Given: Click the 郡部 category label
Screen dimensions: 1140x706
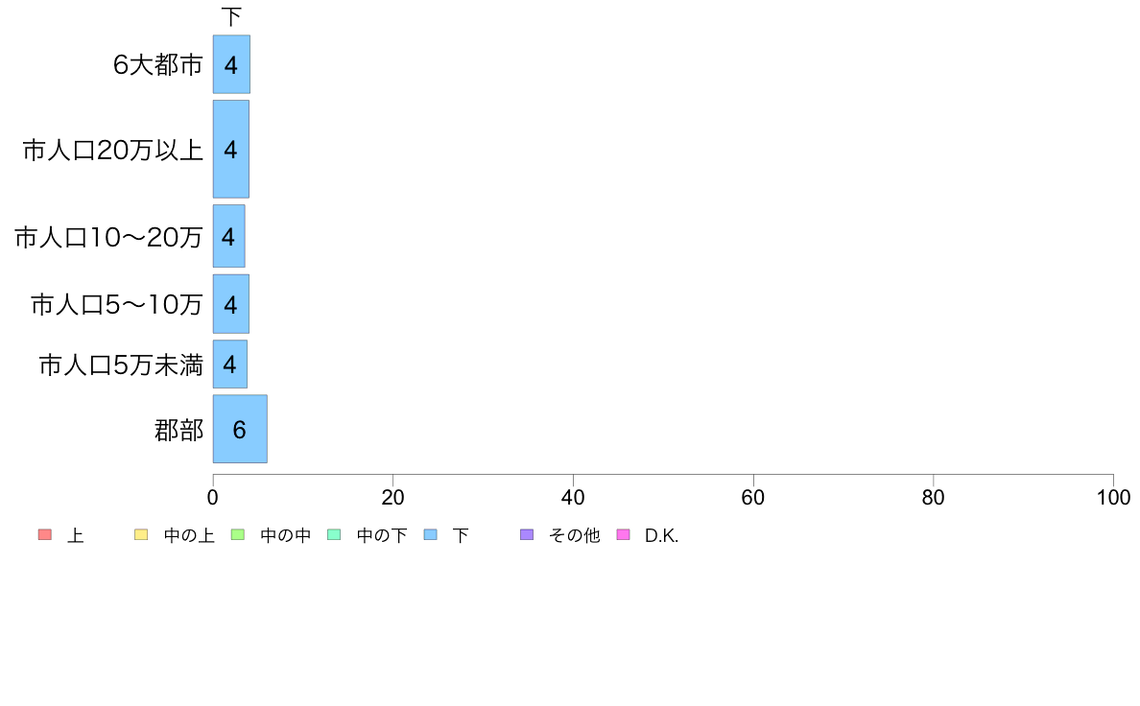Looking at the screenshot, I should 178,430.
